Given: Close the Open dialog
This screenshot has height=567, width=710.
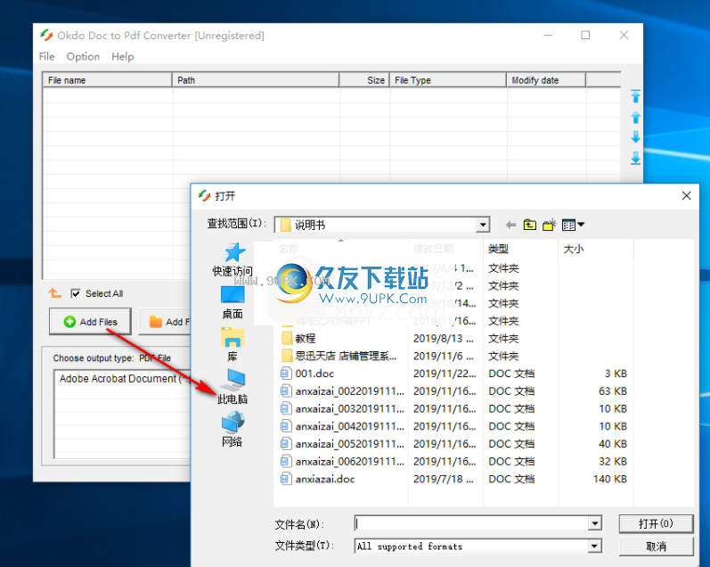Looking at the screenshot, I should [x=686, y=195].
